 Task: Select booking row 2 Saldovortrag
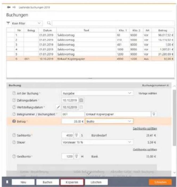click(90, 40)
